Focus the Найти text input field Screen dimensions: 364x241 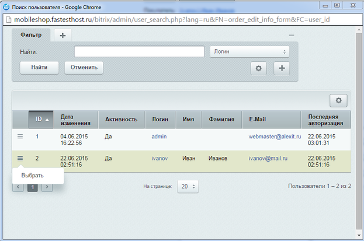click(139, 51)
